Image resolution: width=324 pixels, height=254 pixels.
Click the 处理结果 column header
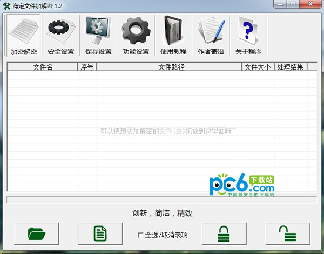coord(291,67)
